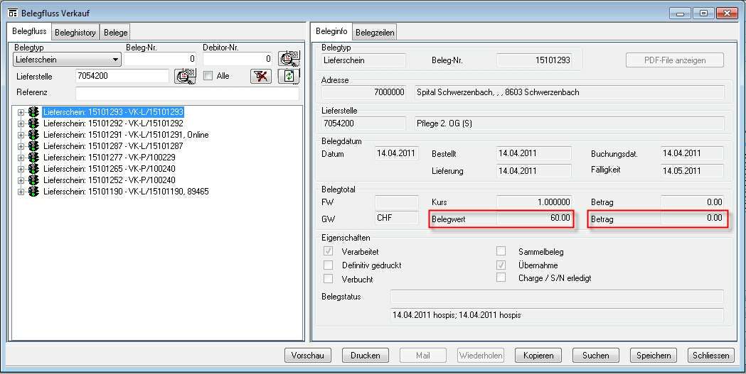Select Lieferschein 15101265 - VK-P/100240 entry
This screenshot has width=746, height=374.
[x=109, y=169]
